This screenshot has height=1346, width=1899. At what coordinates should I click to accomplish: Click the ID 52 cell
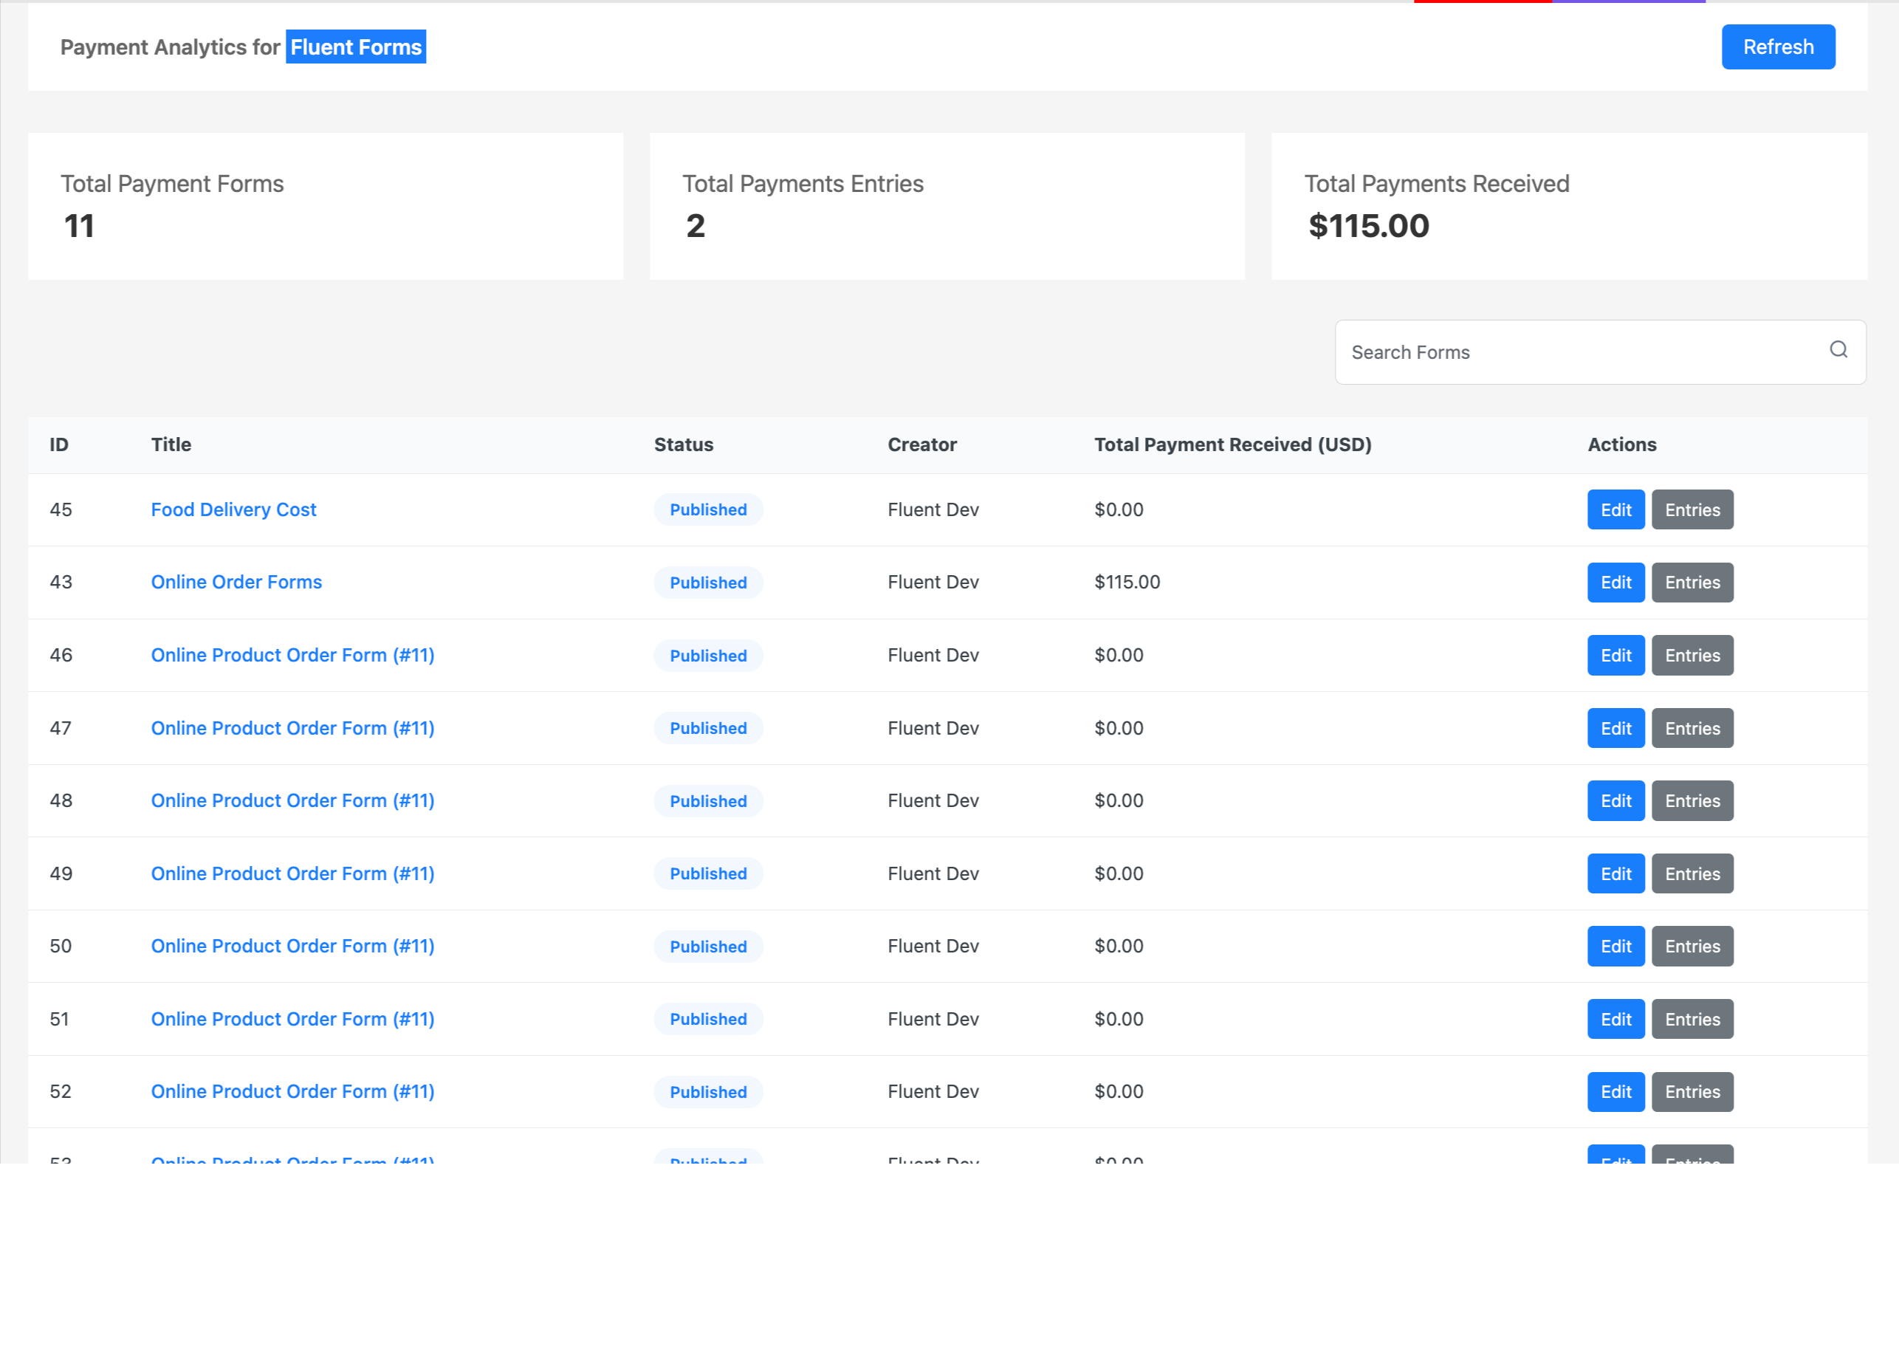coord(61,1091)
